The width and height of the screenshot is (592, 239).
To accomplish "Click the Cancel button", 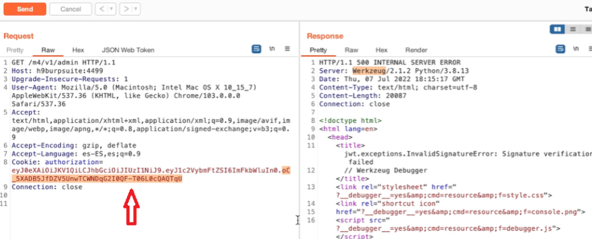I will coord(70,9).
